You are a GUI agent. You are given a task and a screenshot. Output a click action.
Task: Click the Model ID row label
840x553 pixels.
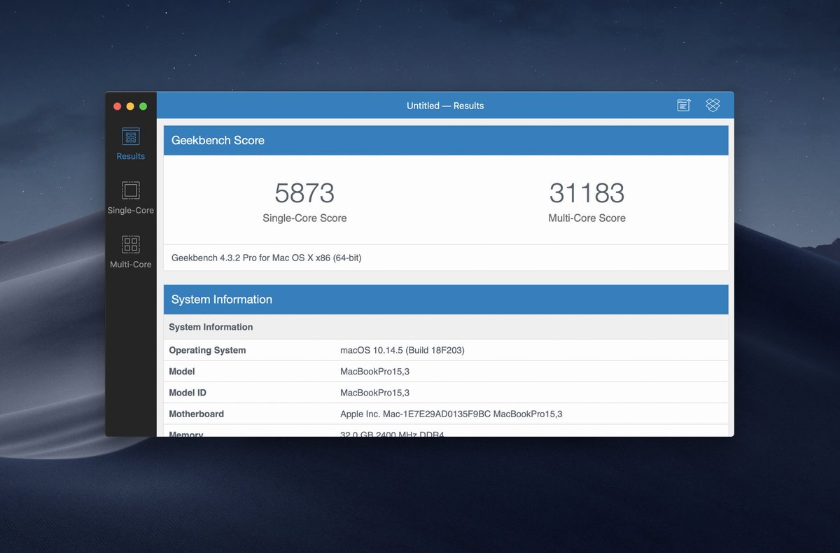[x=188, y=393]
